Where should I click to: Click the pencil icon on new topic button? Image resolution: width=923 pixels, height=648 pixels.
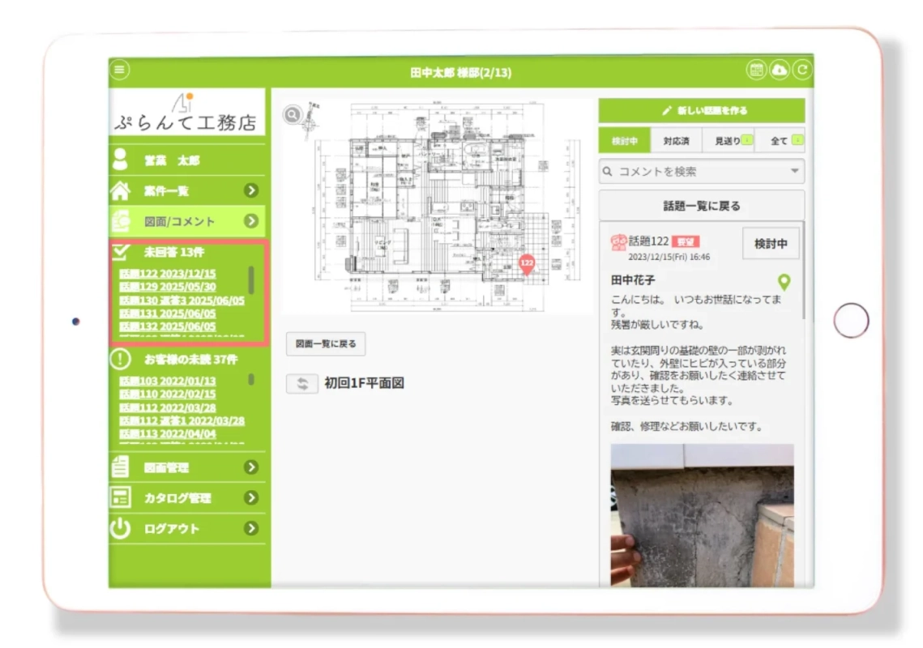pos(666,111)
